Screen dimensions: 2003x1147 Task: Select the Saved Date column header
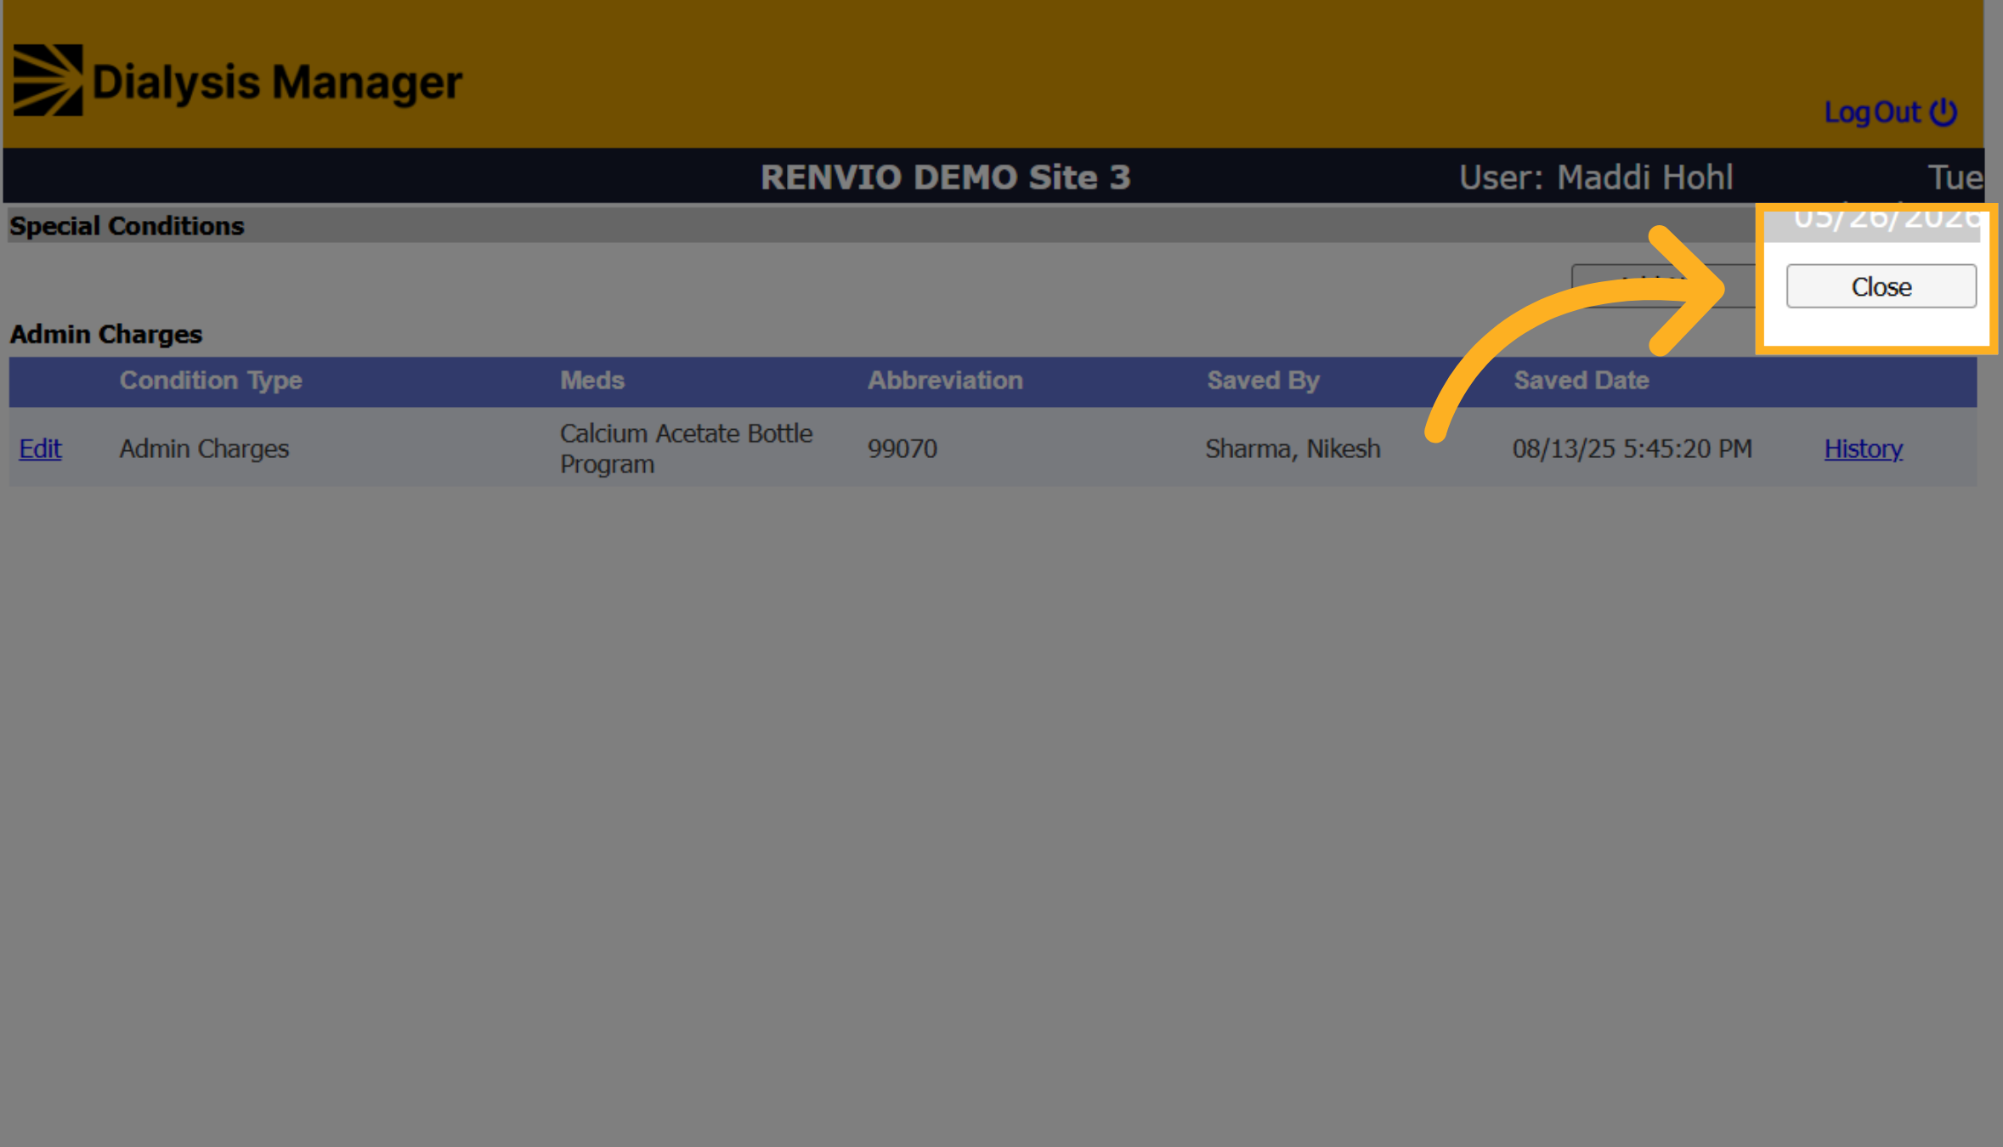click(1581, 380)
